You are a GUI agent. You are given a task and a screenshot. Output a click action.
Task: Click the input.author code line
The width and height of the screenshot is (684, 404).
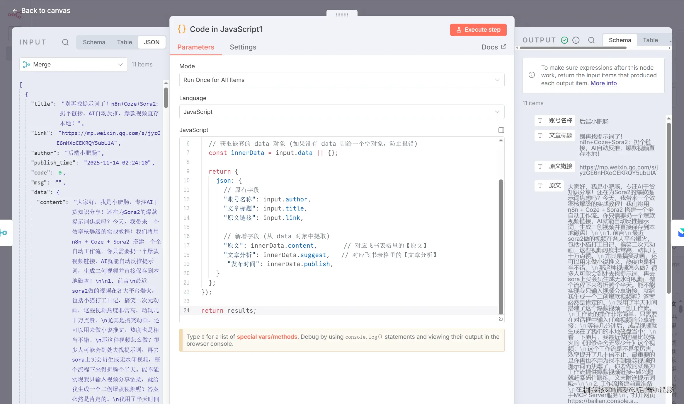click(x=267, y=199)
